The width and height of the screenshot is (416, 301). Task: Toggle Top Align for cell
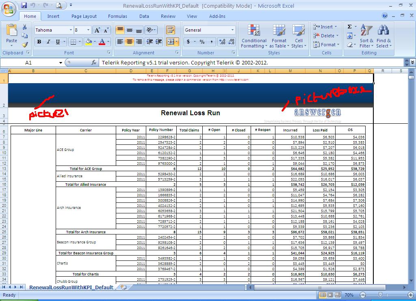click(x=120, y=30)
